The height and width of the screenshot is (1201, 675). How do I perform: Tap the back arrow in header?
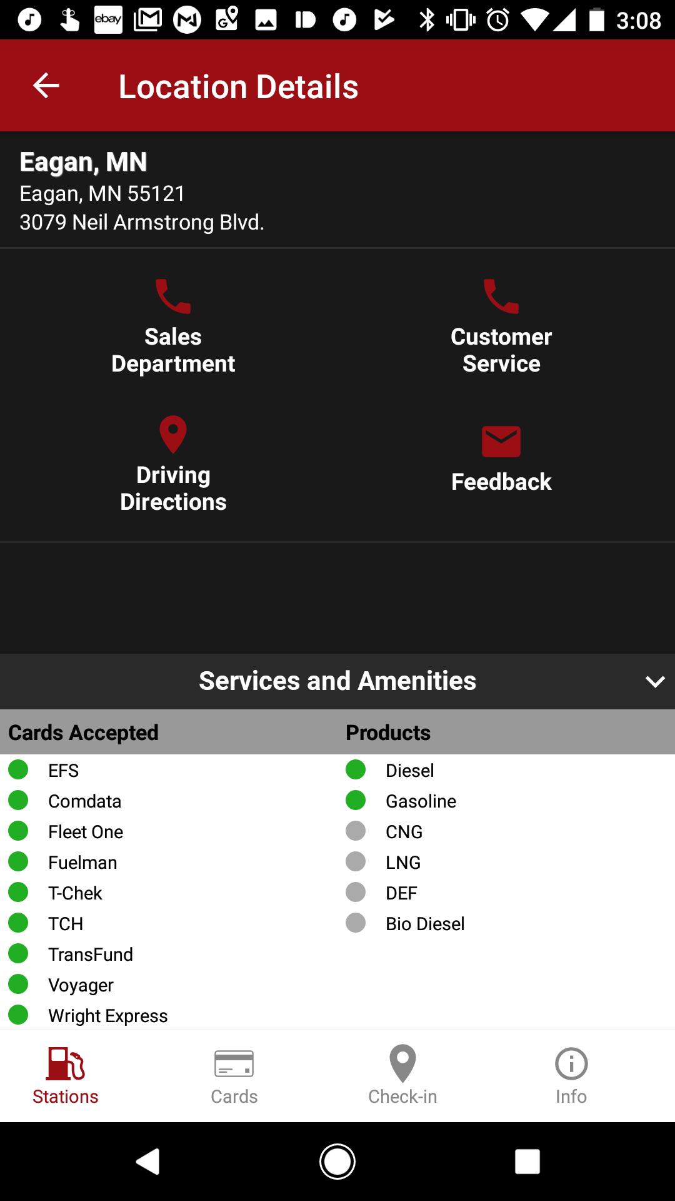[x=46, y=86]
